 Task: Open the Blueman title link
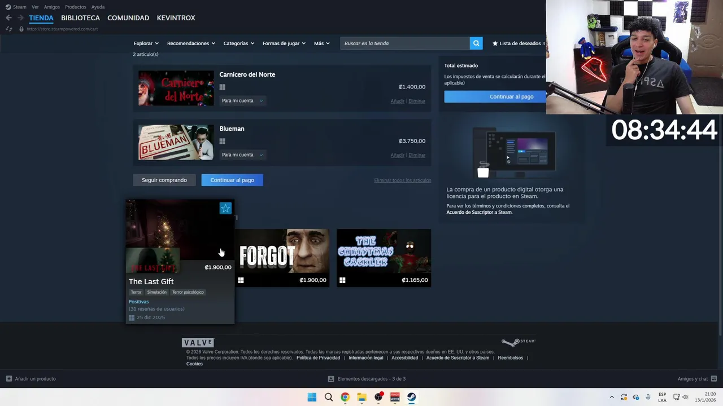pos(232,129)
